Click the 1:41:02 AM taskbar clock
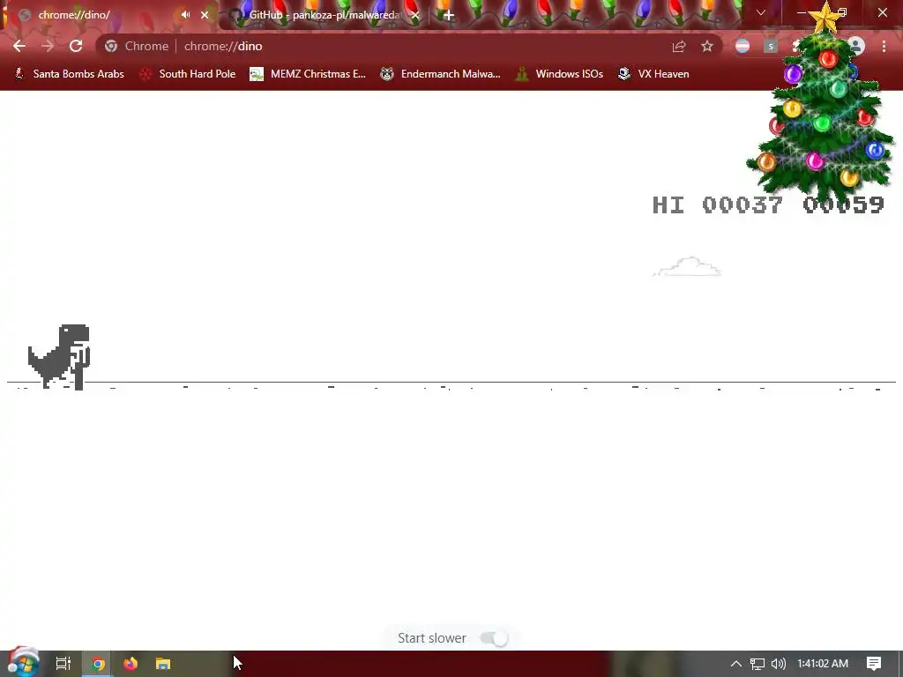903x677 pixels. point(823,664)
